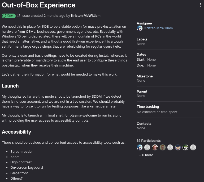Image resolution: width=204 pixels, height=182 pixels.
Task: Click the 'Assignee' sidebar heading
Action: point(144,23)
